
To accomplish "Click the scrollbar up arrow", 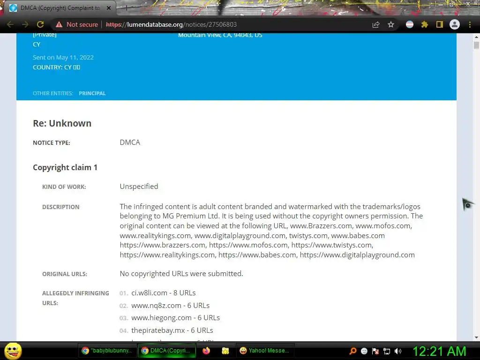I will click(x=476, y=37).
